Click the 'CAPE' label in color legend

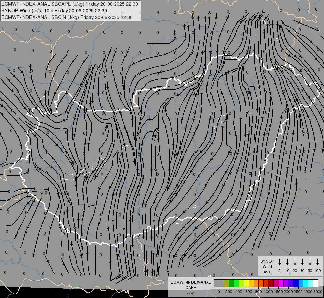(191, 288)
